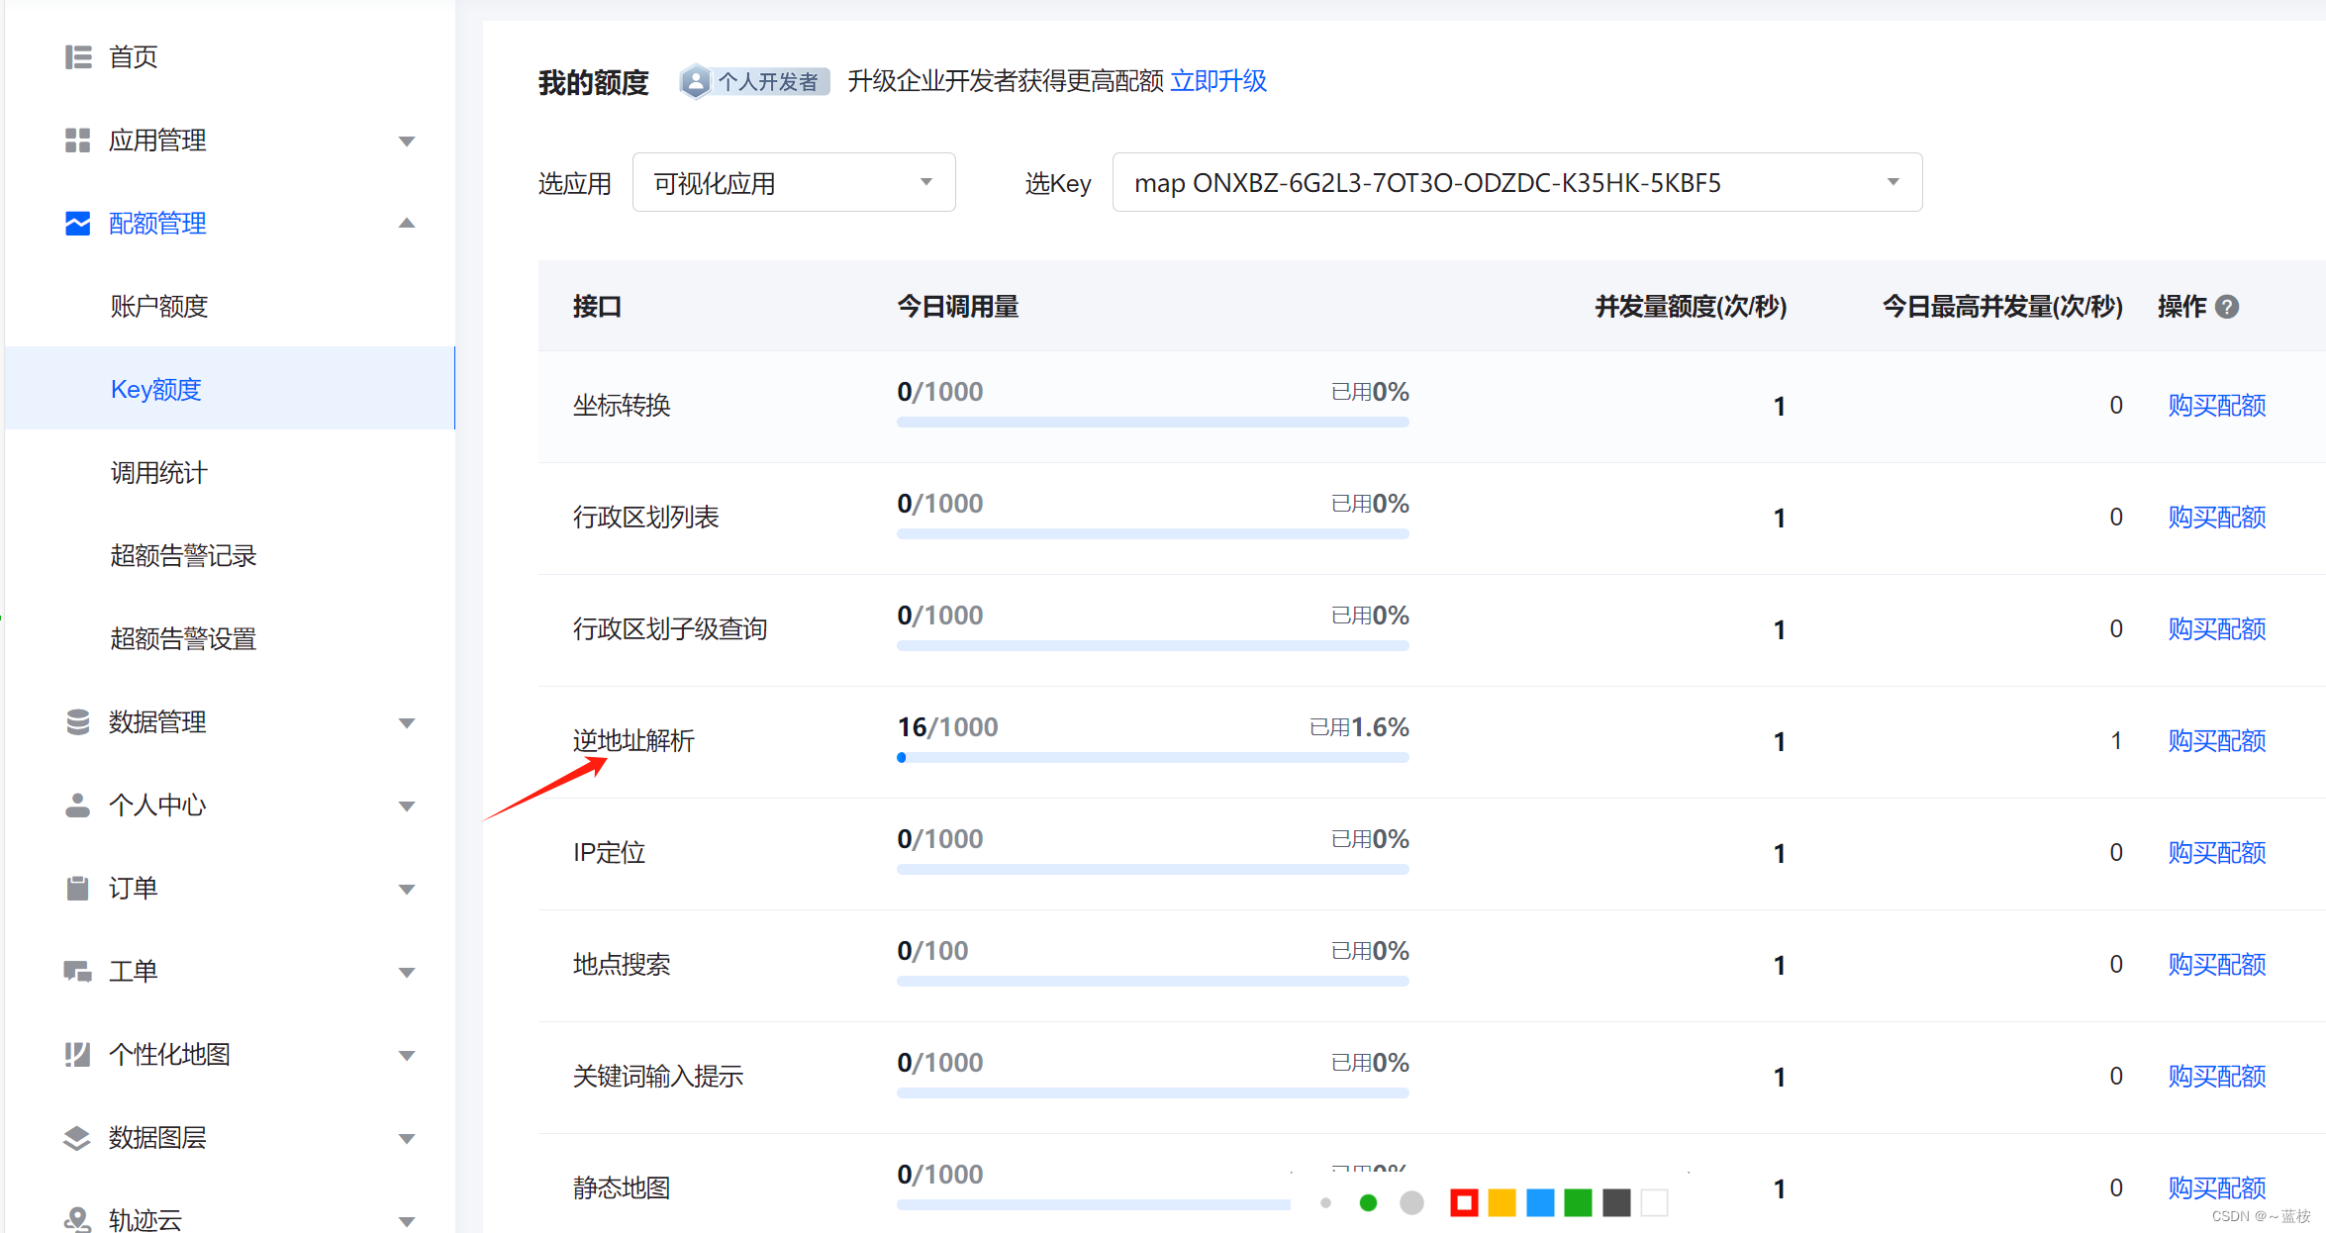Click the 逆地址解析 usage progress bar
This screenshot has width=2326, height=1233.
1153,758
